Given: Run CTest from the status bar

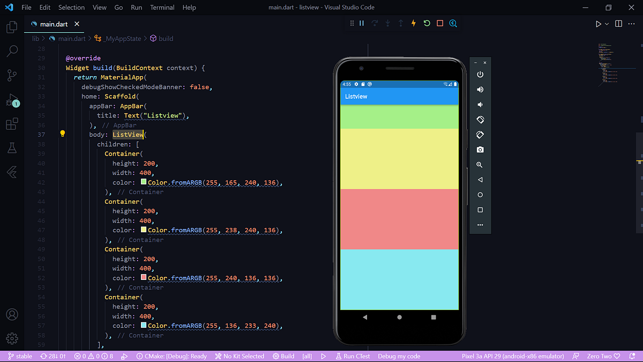Looking at the screenshot, I should point(353,356).
